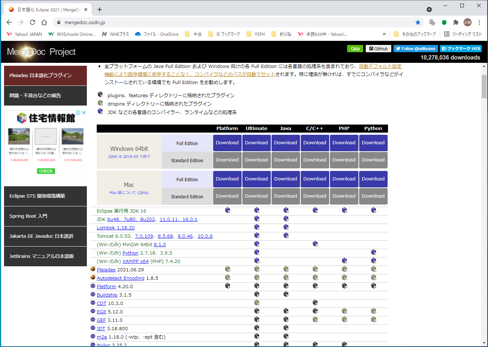This screenshot has height=347, width=488.
Task: Open the browser home page
Action: click(x=44, y=22)
